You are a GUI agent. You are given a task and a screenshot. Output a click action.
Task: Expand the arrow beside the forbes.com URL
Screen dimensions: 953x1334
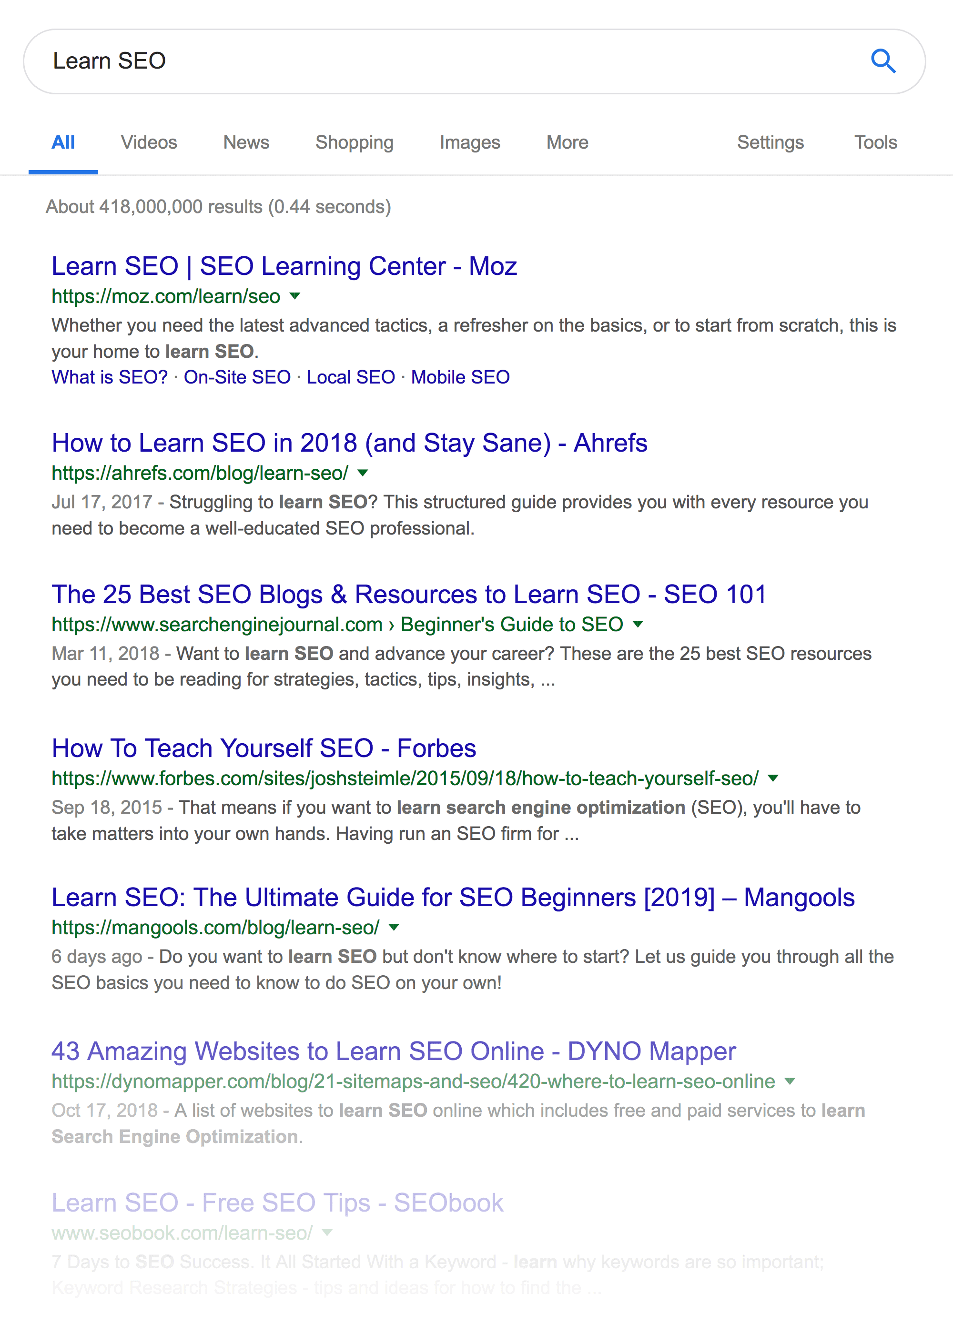click(773, 778)
